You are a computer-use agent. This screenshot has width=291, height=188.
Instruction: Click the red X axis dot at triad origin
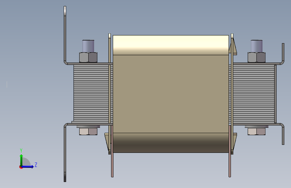pos(21,167)
